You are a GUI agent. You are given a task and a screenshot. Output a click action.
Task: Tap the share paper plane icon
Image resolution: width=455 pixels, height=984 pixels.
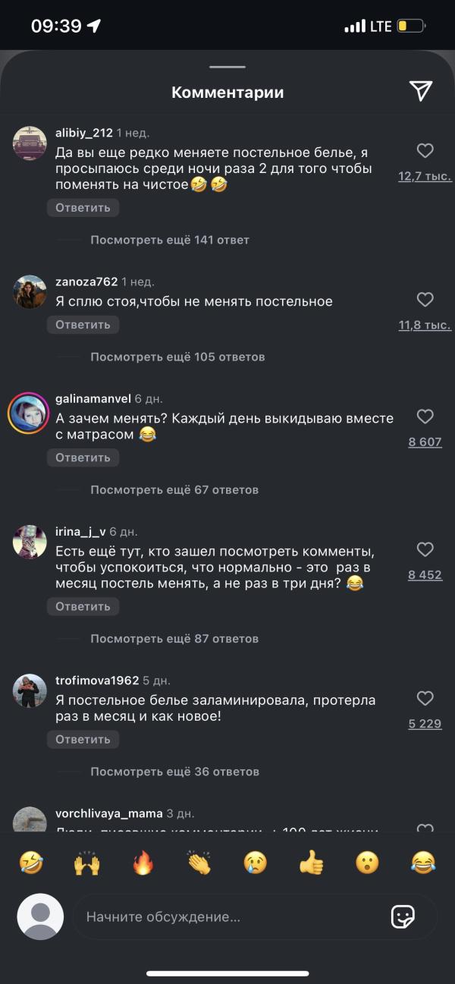tap(421, 91)
